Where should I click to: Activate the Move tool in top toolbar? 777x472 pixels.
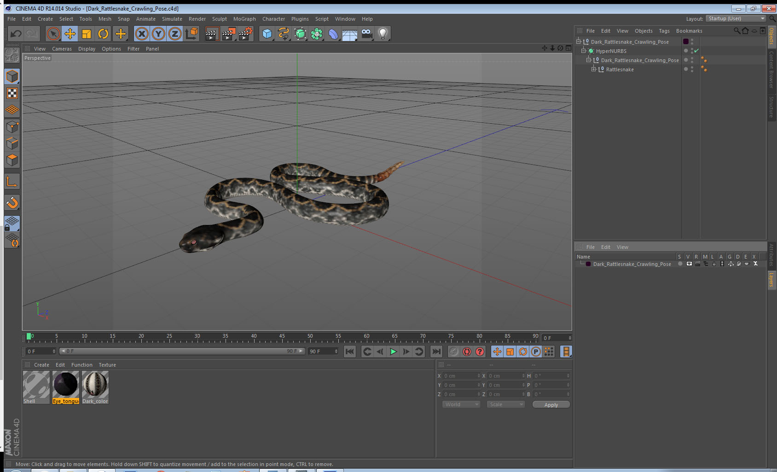pyautogui.click(x=70, y=34)
